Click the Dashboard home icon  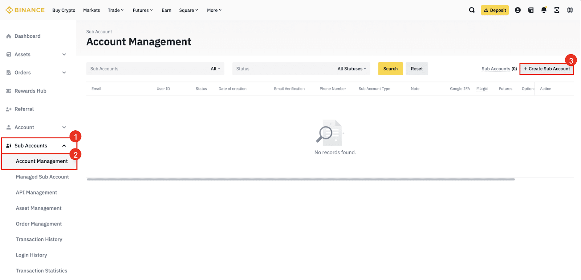pos(9,36)
